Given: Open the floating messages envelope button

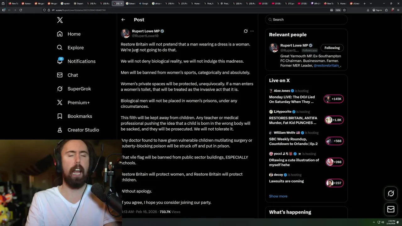Looking at the screenshot, I should pyautogui.click(x=391, y=209).
